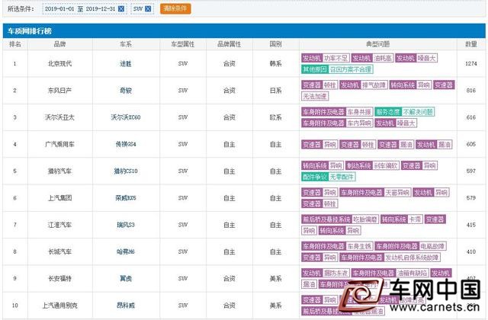Click the 发动机 异响 tag in 荣威RX5 row
Viewport: 488px width, 320px height.
click(x=431, y=193)
